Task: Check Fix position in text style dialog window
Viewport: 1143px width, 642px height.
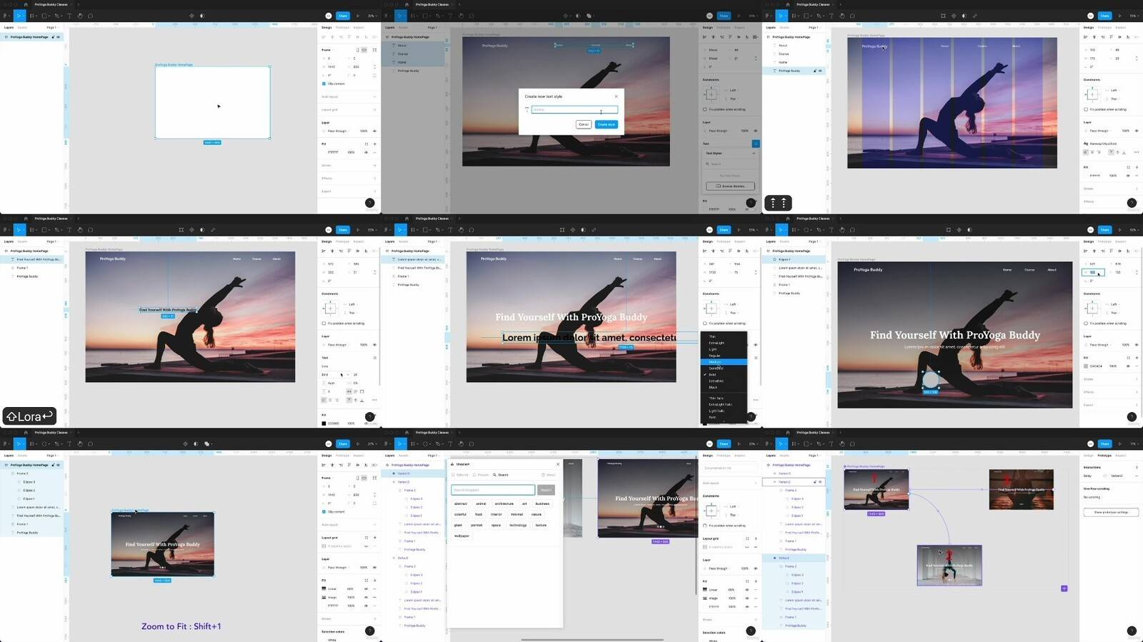Action: [x=705, y=109]
